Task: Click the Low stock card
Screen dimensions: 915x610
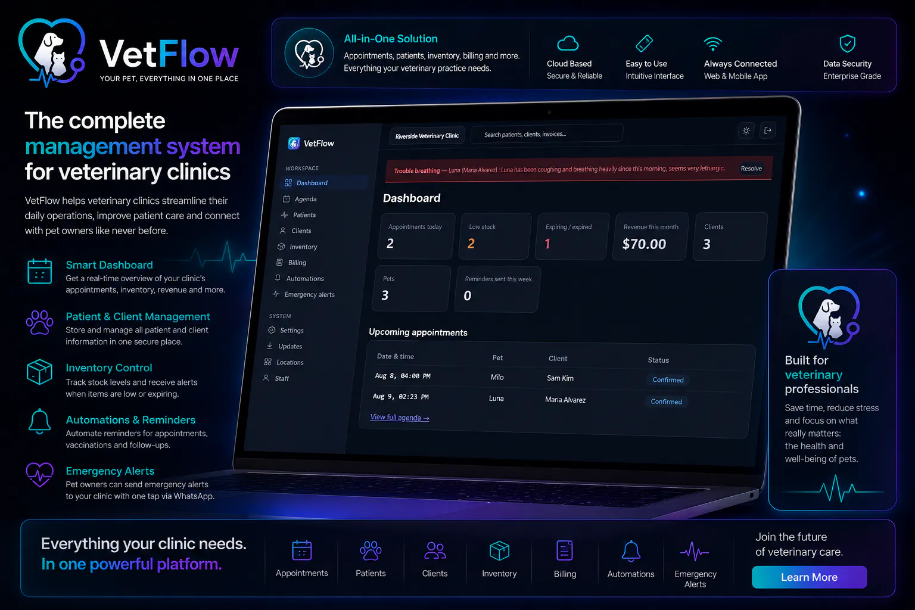Action: click(495, 236)
